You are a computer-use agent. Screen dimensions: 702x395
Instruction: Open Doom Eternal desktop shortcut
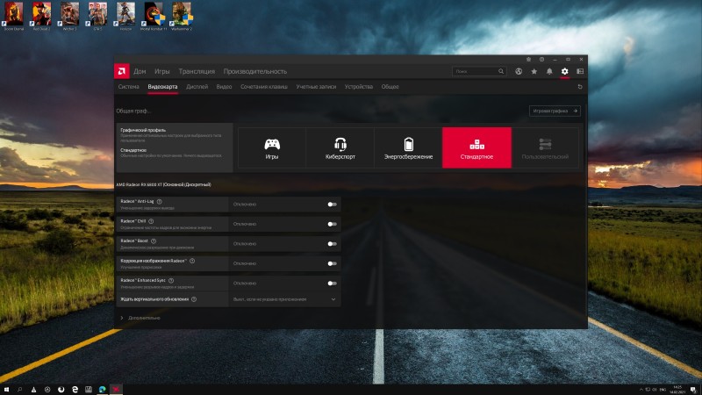[x=13, y=17]
